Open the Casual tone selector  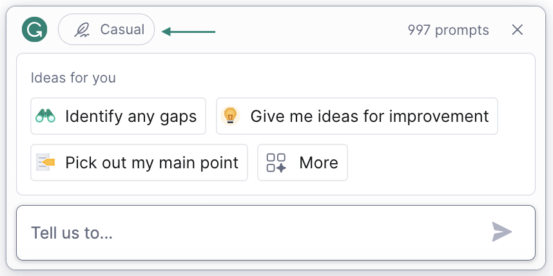[x=106, y=30]
